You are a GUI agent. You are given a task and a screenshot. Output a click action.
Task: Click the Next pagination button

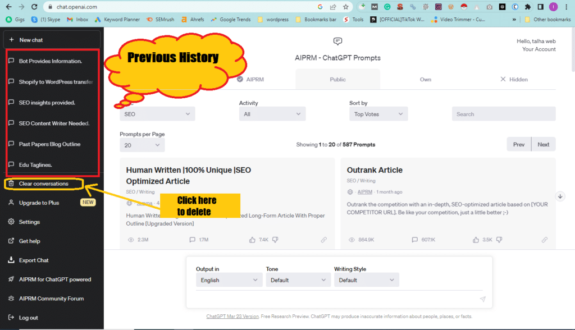click(x=544, y=144)
